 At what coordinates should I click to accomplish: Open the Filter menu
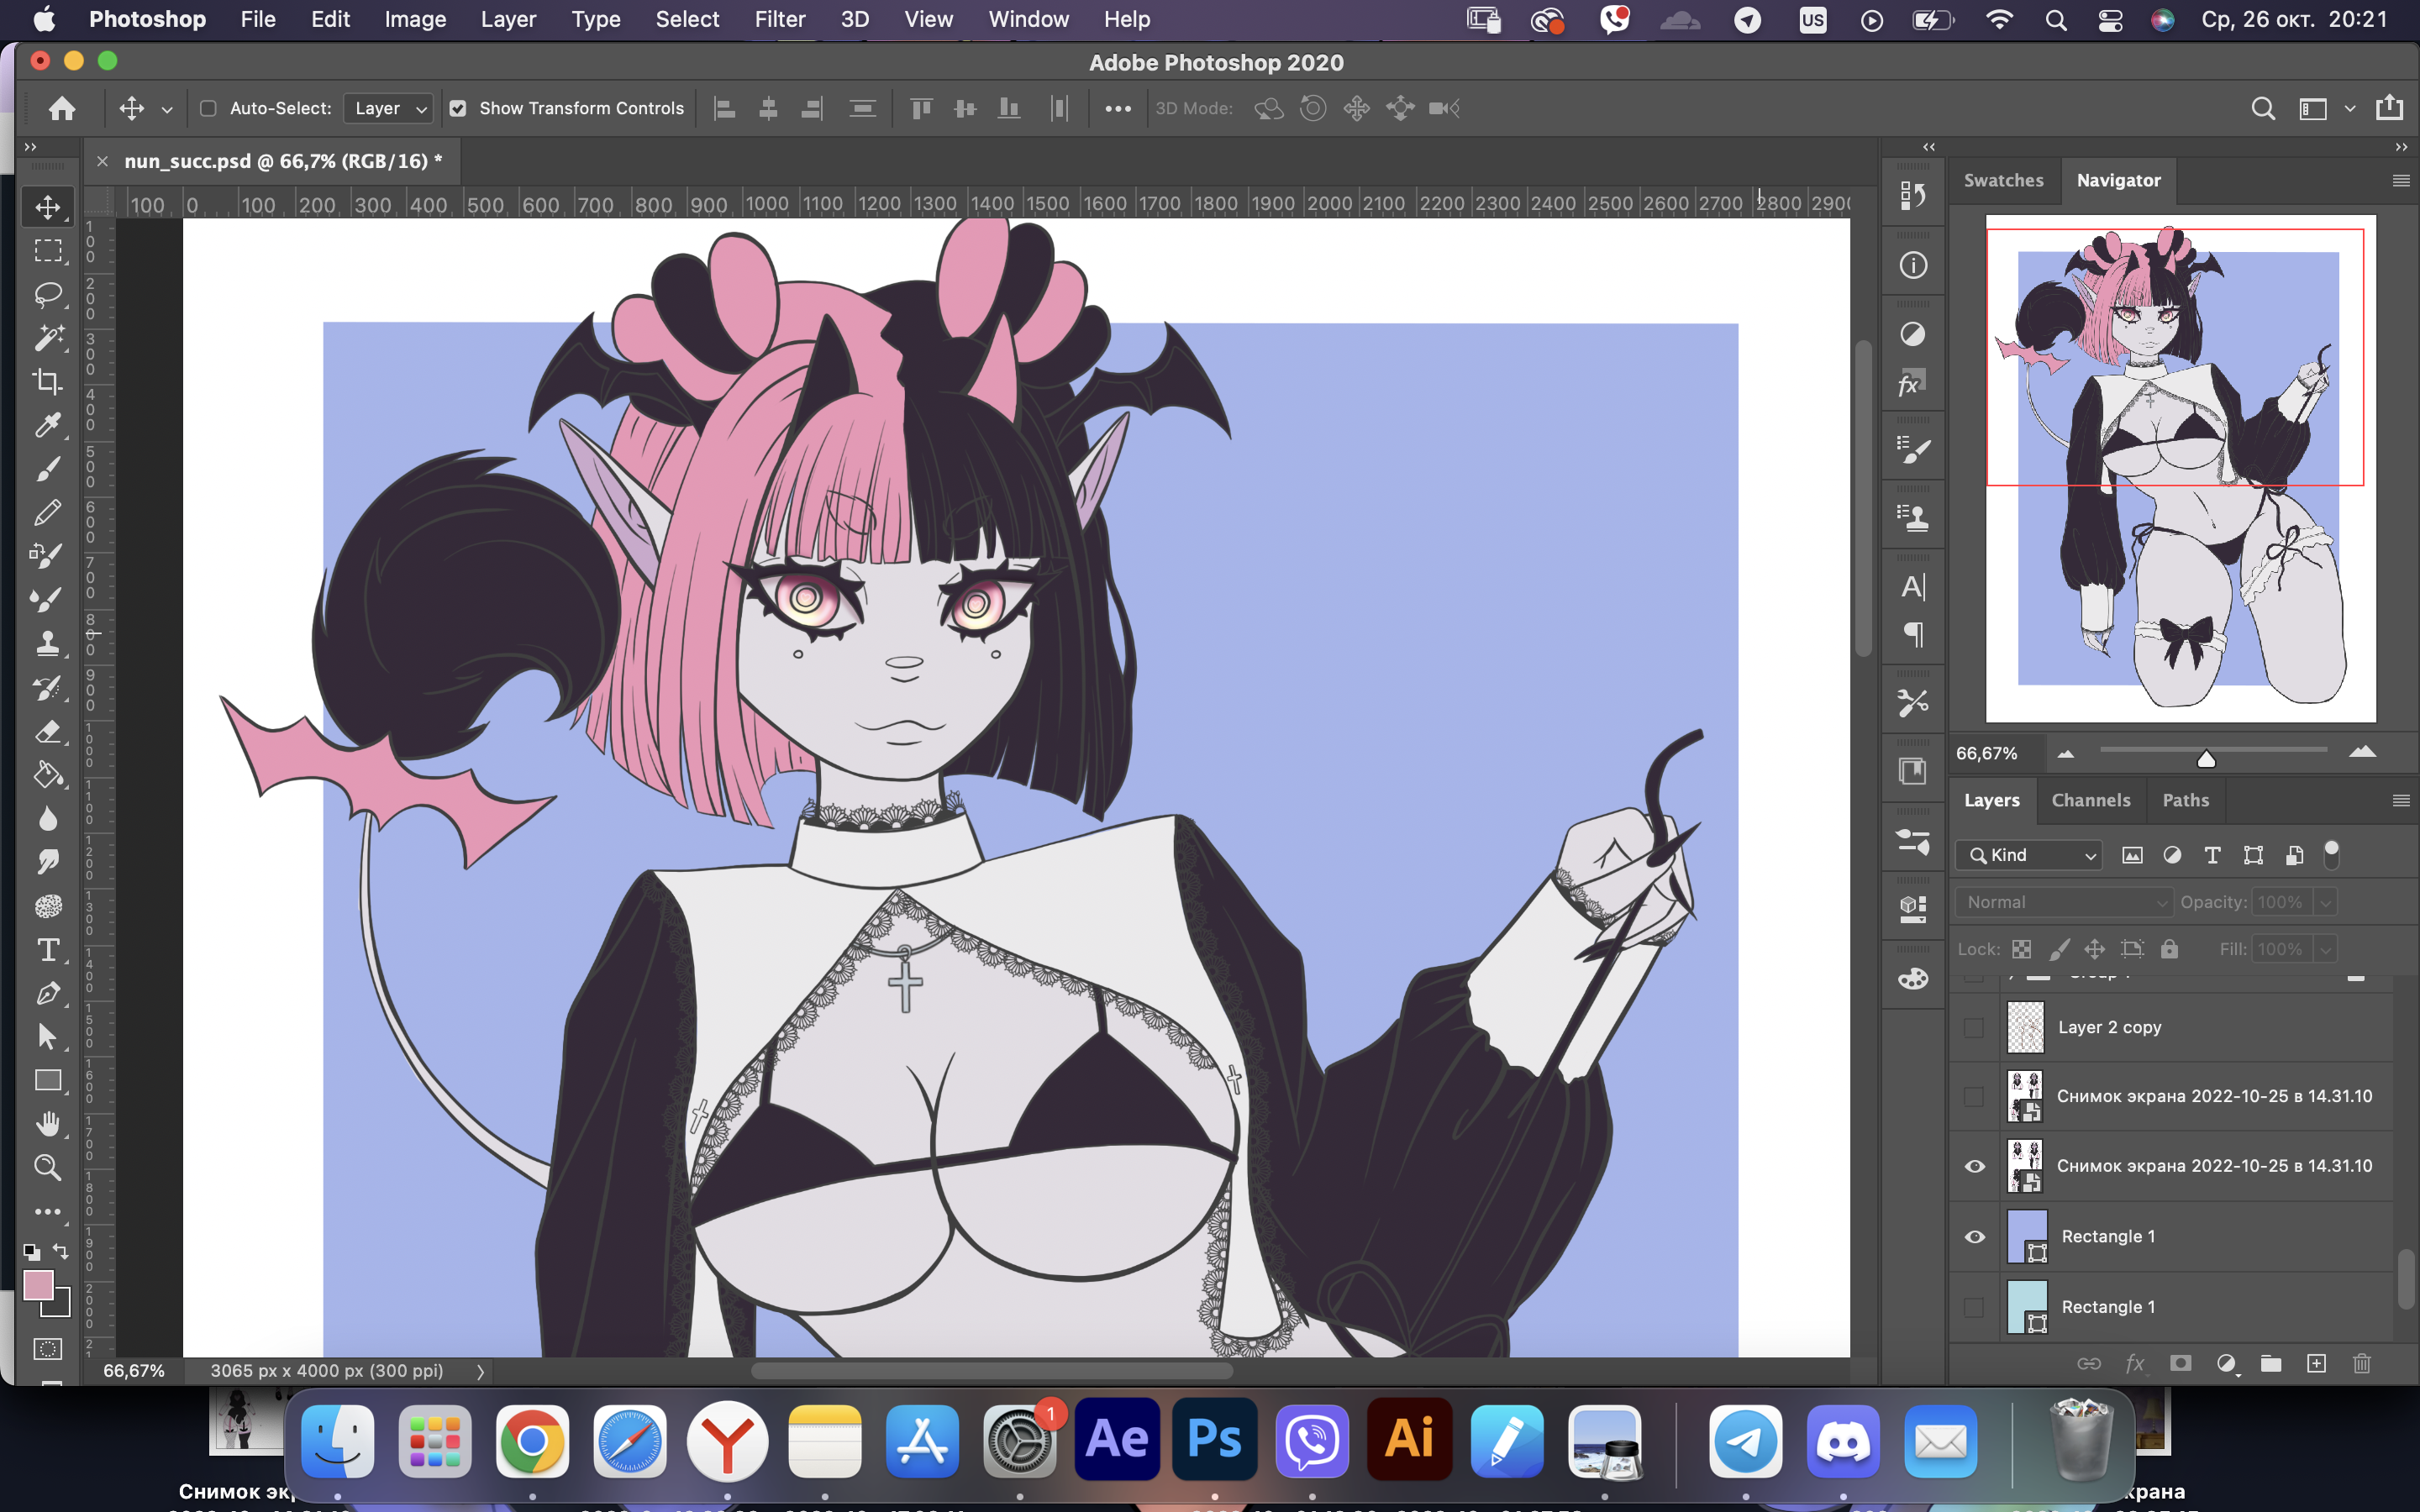779,19
